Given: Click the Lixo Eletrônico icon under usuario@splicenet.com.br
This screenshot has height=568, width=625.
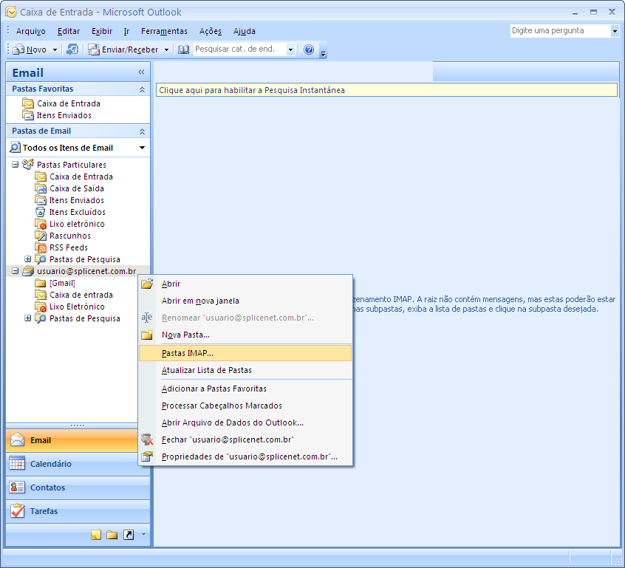Looking at the screenshot, I should pos(40,307).
